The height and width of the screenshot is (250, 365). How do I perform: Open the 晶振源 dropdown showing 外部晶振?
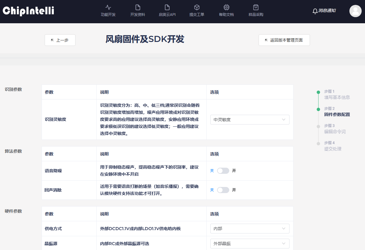click(x=249, y=244)
